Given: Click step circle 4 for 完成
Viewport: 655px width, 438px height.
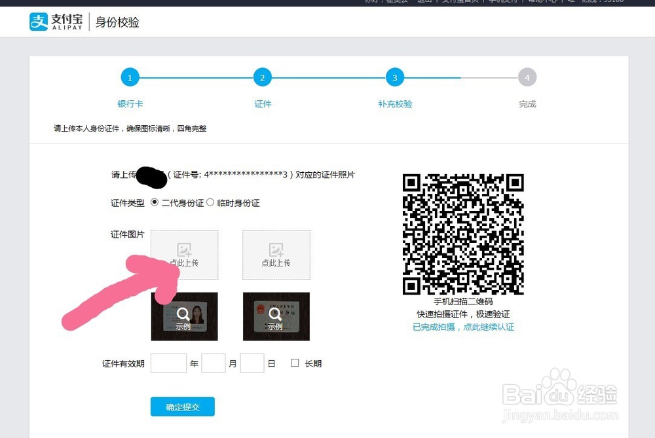Looking at the screenshot, I should coord(527,77).
